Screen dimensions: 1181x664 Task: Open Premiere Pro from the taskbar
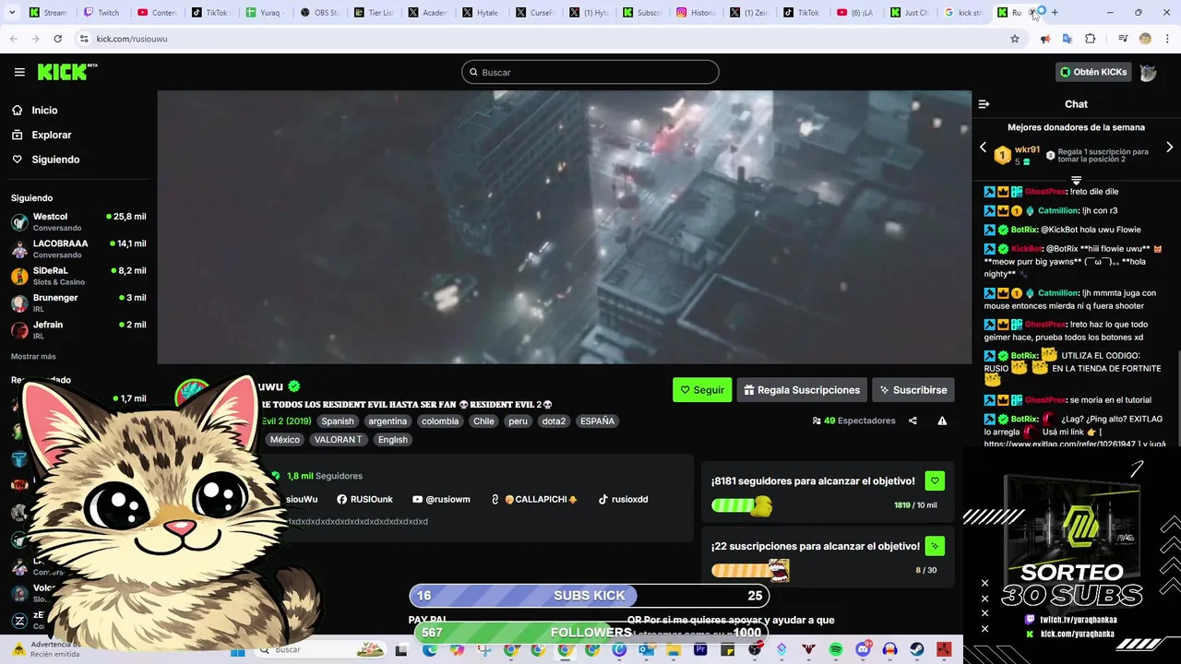point(700,649)
